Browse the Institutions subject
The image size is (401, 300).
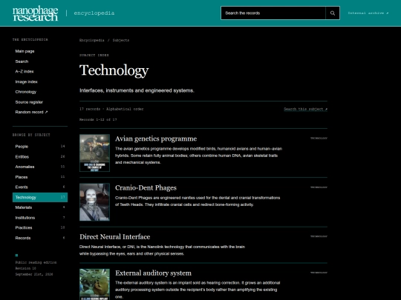(40, 218)
